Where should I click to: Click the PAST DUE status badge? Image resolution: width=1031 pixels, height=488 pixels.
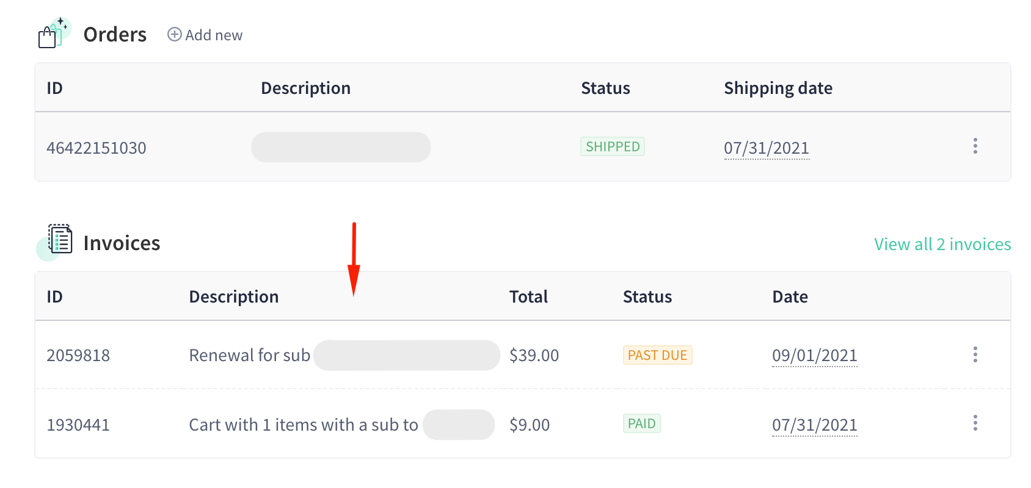pyautogui.click(x=658, y=355)
